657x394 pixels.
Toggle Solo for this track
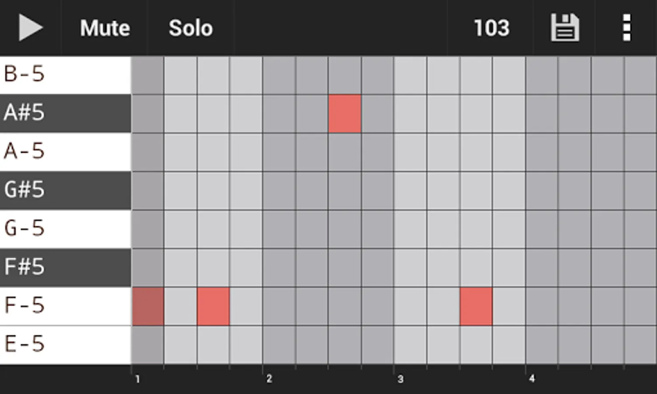click(x=190, y=28)
